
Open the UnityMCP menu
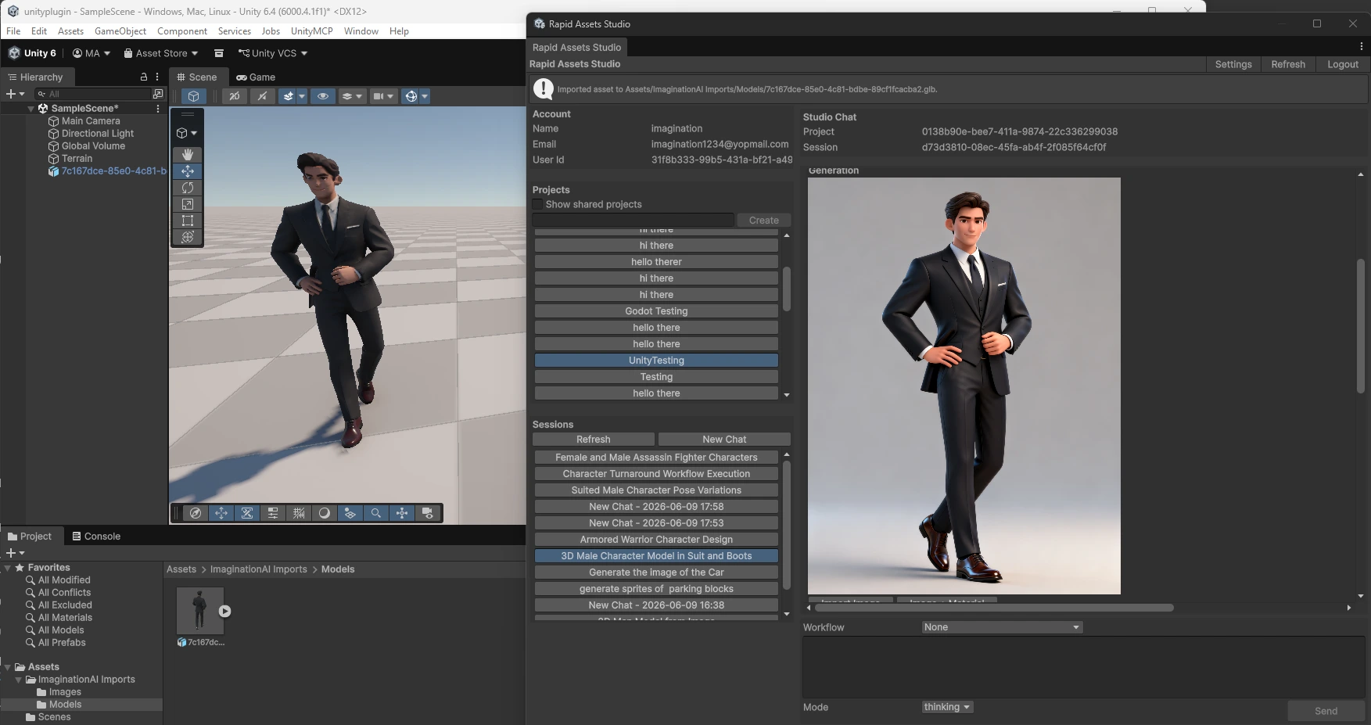click(311, 31)
